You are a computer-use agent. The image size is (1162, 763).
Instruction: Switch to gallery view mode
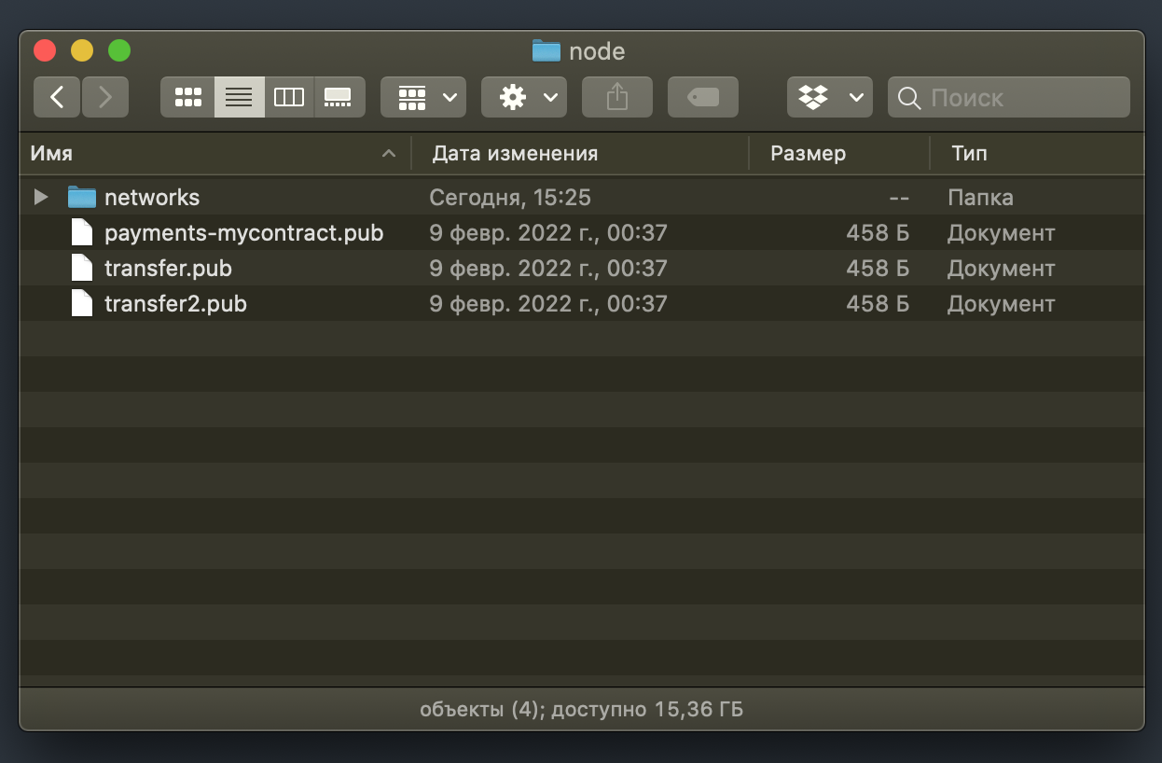pyautogui.click(x=339, y=97)
